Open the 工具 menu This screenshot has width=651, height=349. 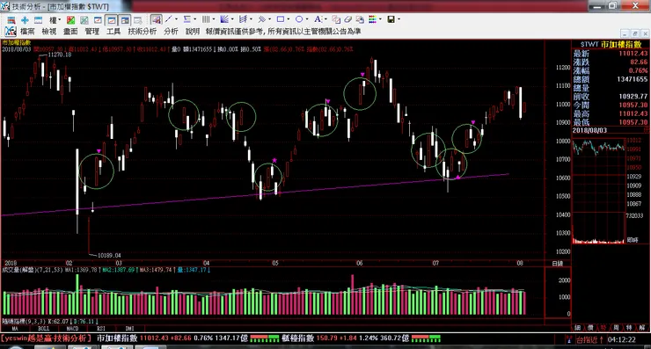tap(113, 32)
